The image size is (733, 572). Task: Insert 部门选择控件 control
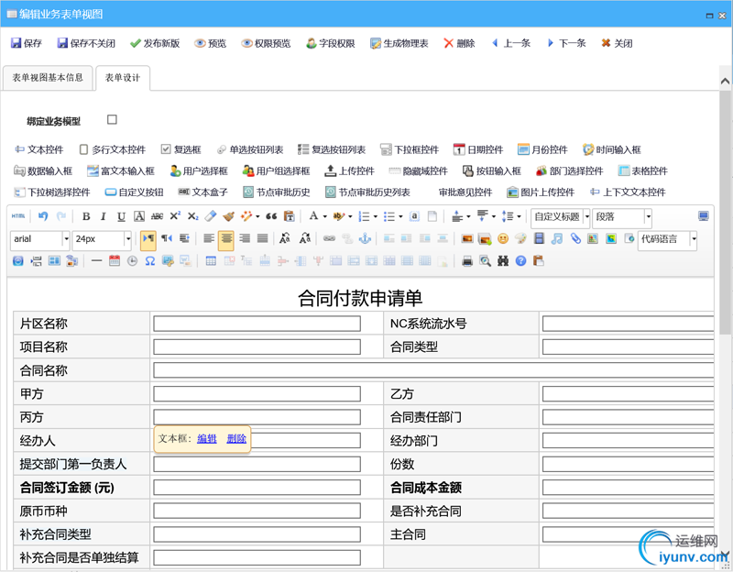570,171
